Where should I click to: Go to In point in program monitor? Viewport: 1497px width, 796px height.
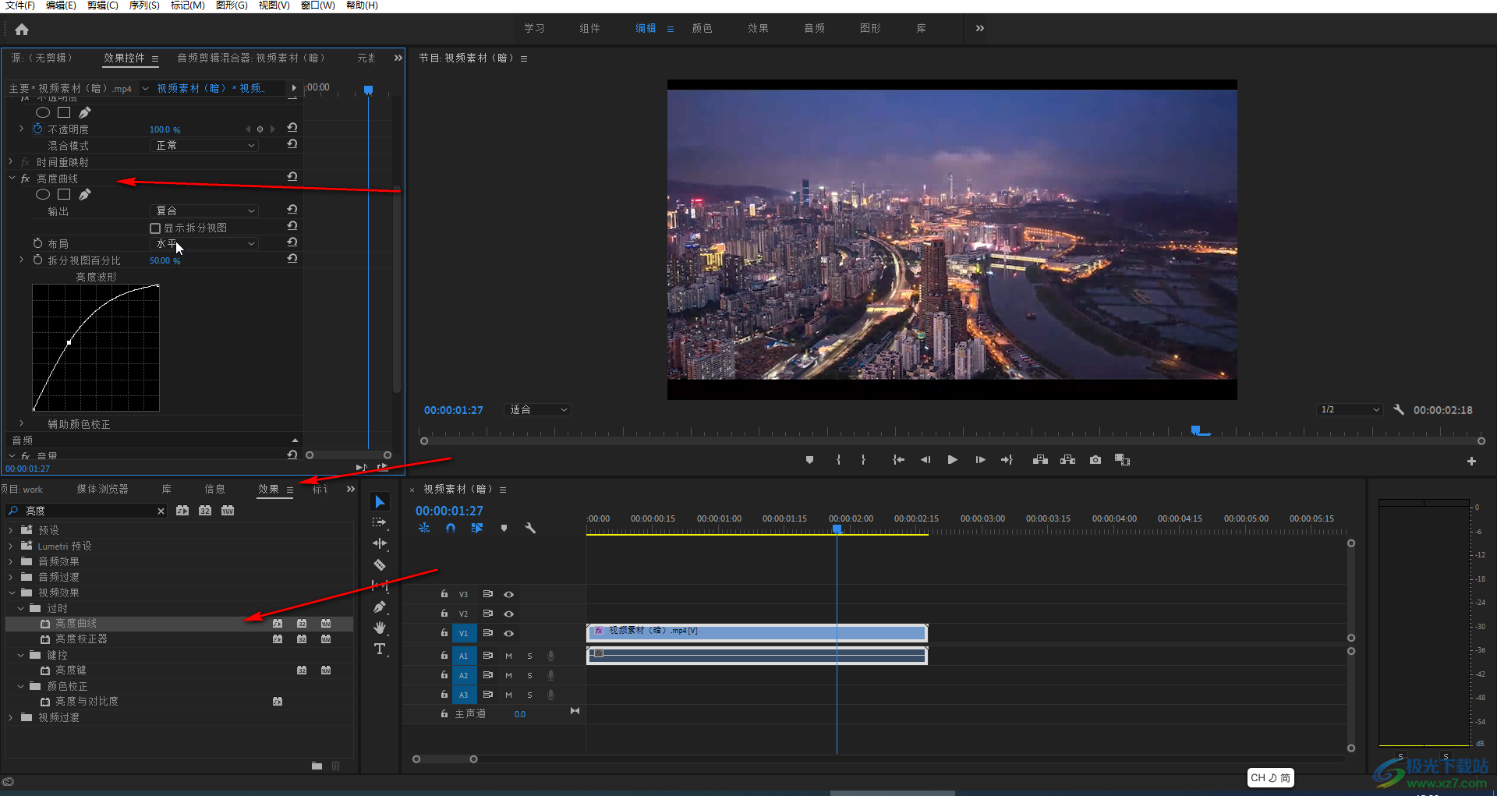point(898,460)
